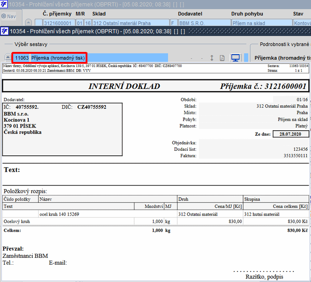This screenshot has height=282, width=311.
Task: Click the Razítko, podpis signature label
Action: [x=264, y=277]
